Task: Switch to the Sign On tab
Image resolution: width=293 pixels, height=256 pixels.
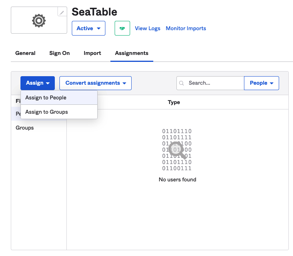Action: pyautogui.click(x=59, y=53)
